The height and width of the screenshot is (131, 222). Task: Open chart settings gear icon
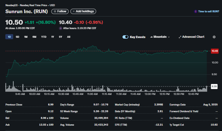coord(214,37)
